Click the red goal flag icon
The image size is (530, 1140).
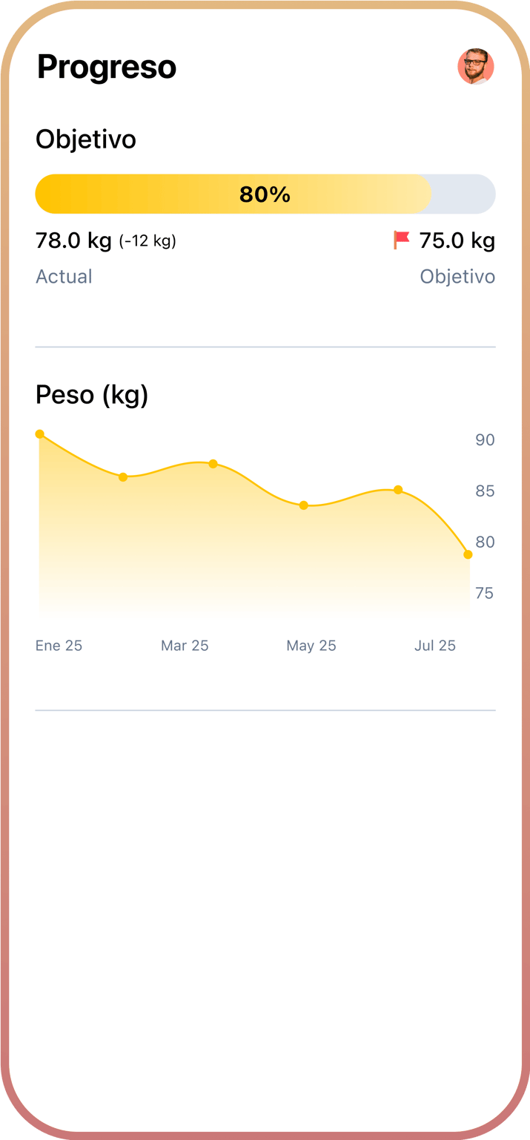[401, 240]
